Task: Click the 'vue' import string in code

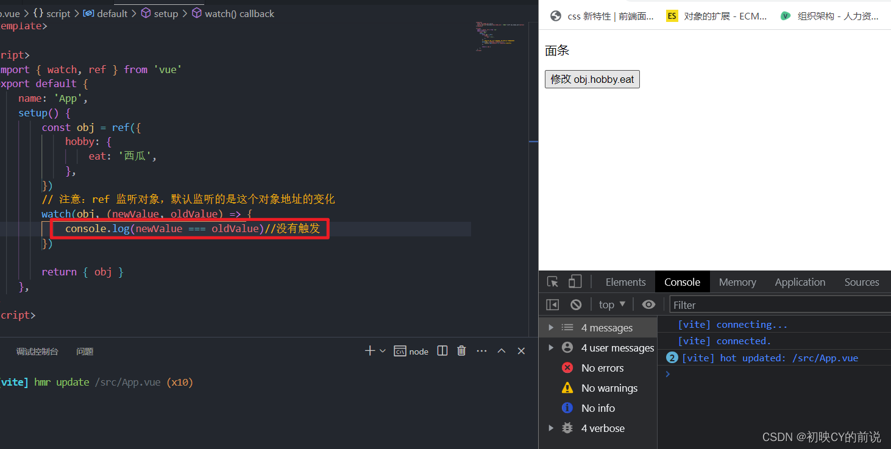Action: pyautogui.click(x=168, y=69)
